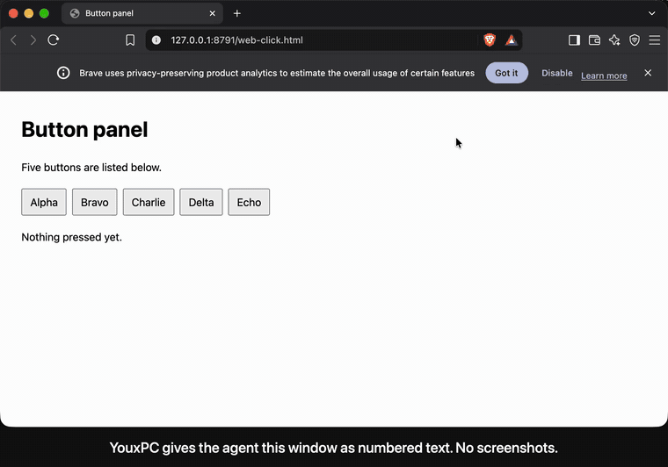The image size is (668, 467).
Task: Activate the Charlie button
Action: point(149,202)
